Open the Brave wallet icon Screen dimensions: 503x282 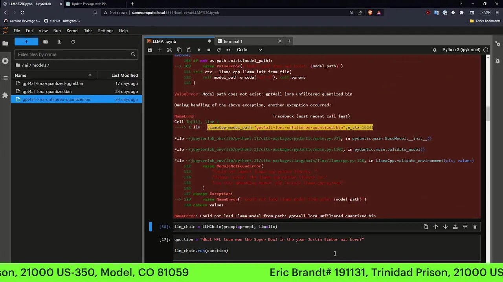click(x=472, y=13)
